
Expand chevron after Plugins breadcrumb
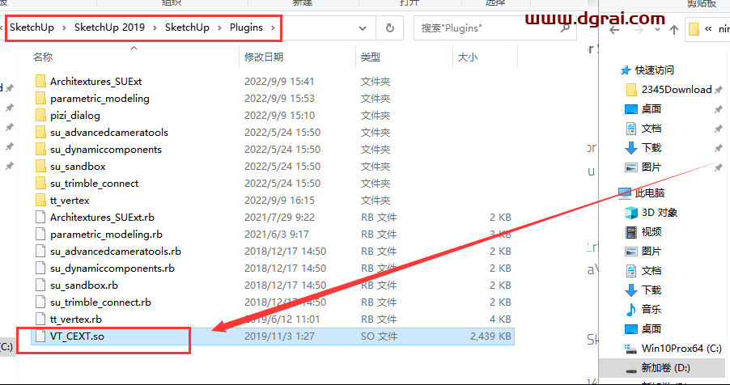(274, 27)
